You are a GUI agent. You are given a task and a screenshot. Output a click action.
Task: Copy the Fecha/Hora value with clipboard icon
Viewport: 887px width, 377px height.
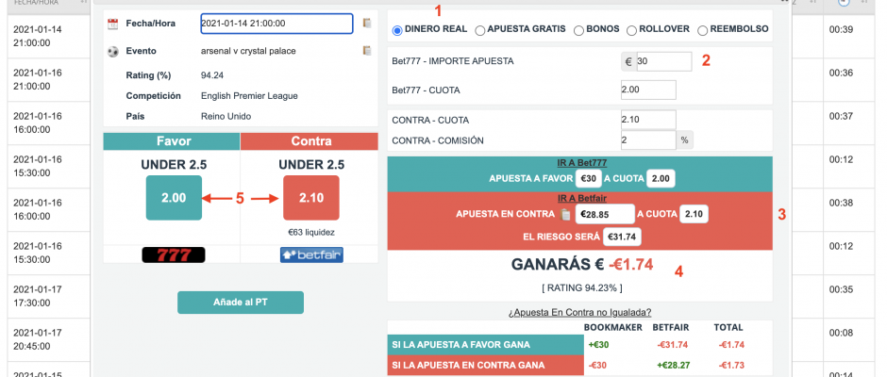point(367,24)
